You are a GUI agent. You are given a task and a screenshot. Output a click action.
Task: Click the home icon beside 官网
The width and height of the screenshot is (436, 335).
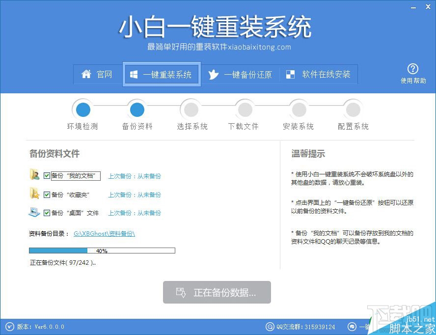pyautogui.click(x=86, y=74)
